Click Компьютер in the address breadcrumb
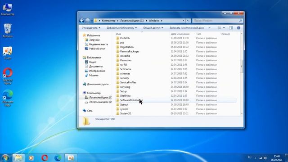 point(108,21)
